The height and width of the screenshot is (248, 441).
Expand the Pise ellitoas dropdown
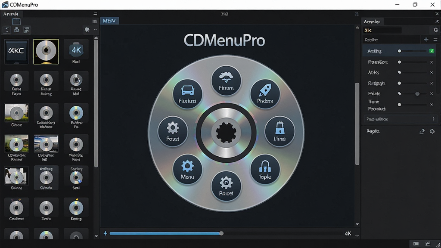click(x=401, y=119)
